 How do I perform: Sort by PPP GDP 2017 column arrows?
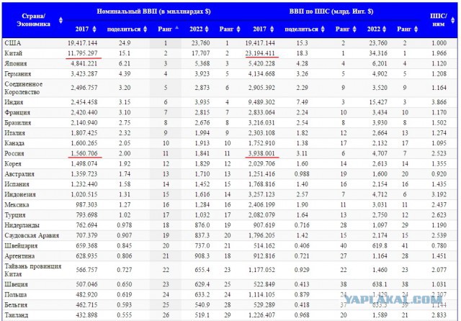click(x=272, y=29)
